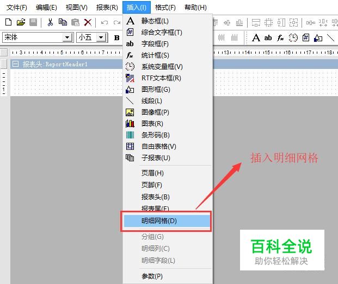Click the Save disk icon
The height and width of the screenshot is (284, 338).
(x=33, y=22)
